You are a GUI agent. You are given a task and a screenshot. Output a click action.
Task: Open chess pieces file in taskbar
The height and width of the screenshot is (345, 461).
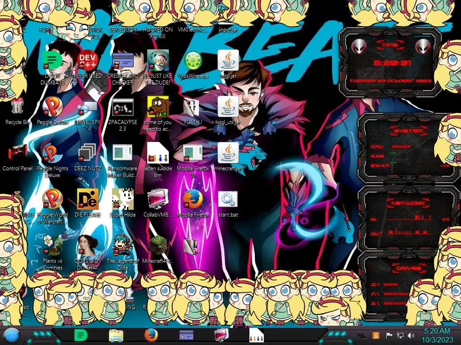(x=256, y=335)
